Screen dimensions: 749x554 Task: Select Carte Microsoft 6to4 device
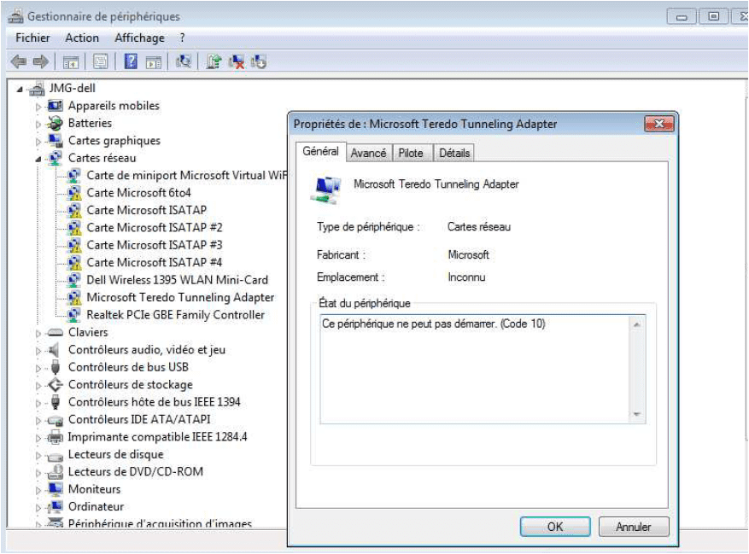point(138,193)
